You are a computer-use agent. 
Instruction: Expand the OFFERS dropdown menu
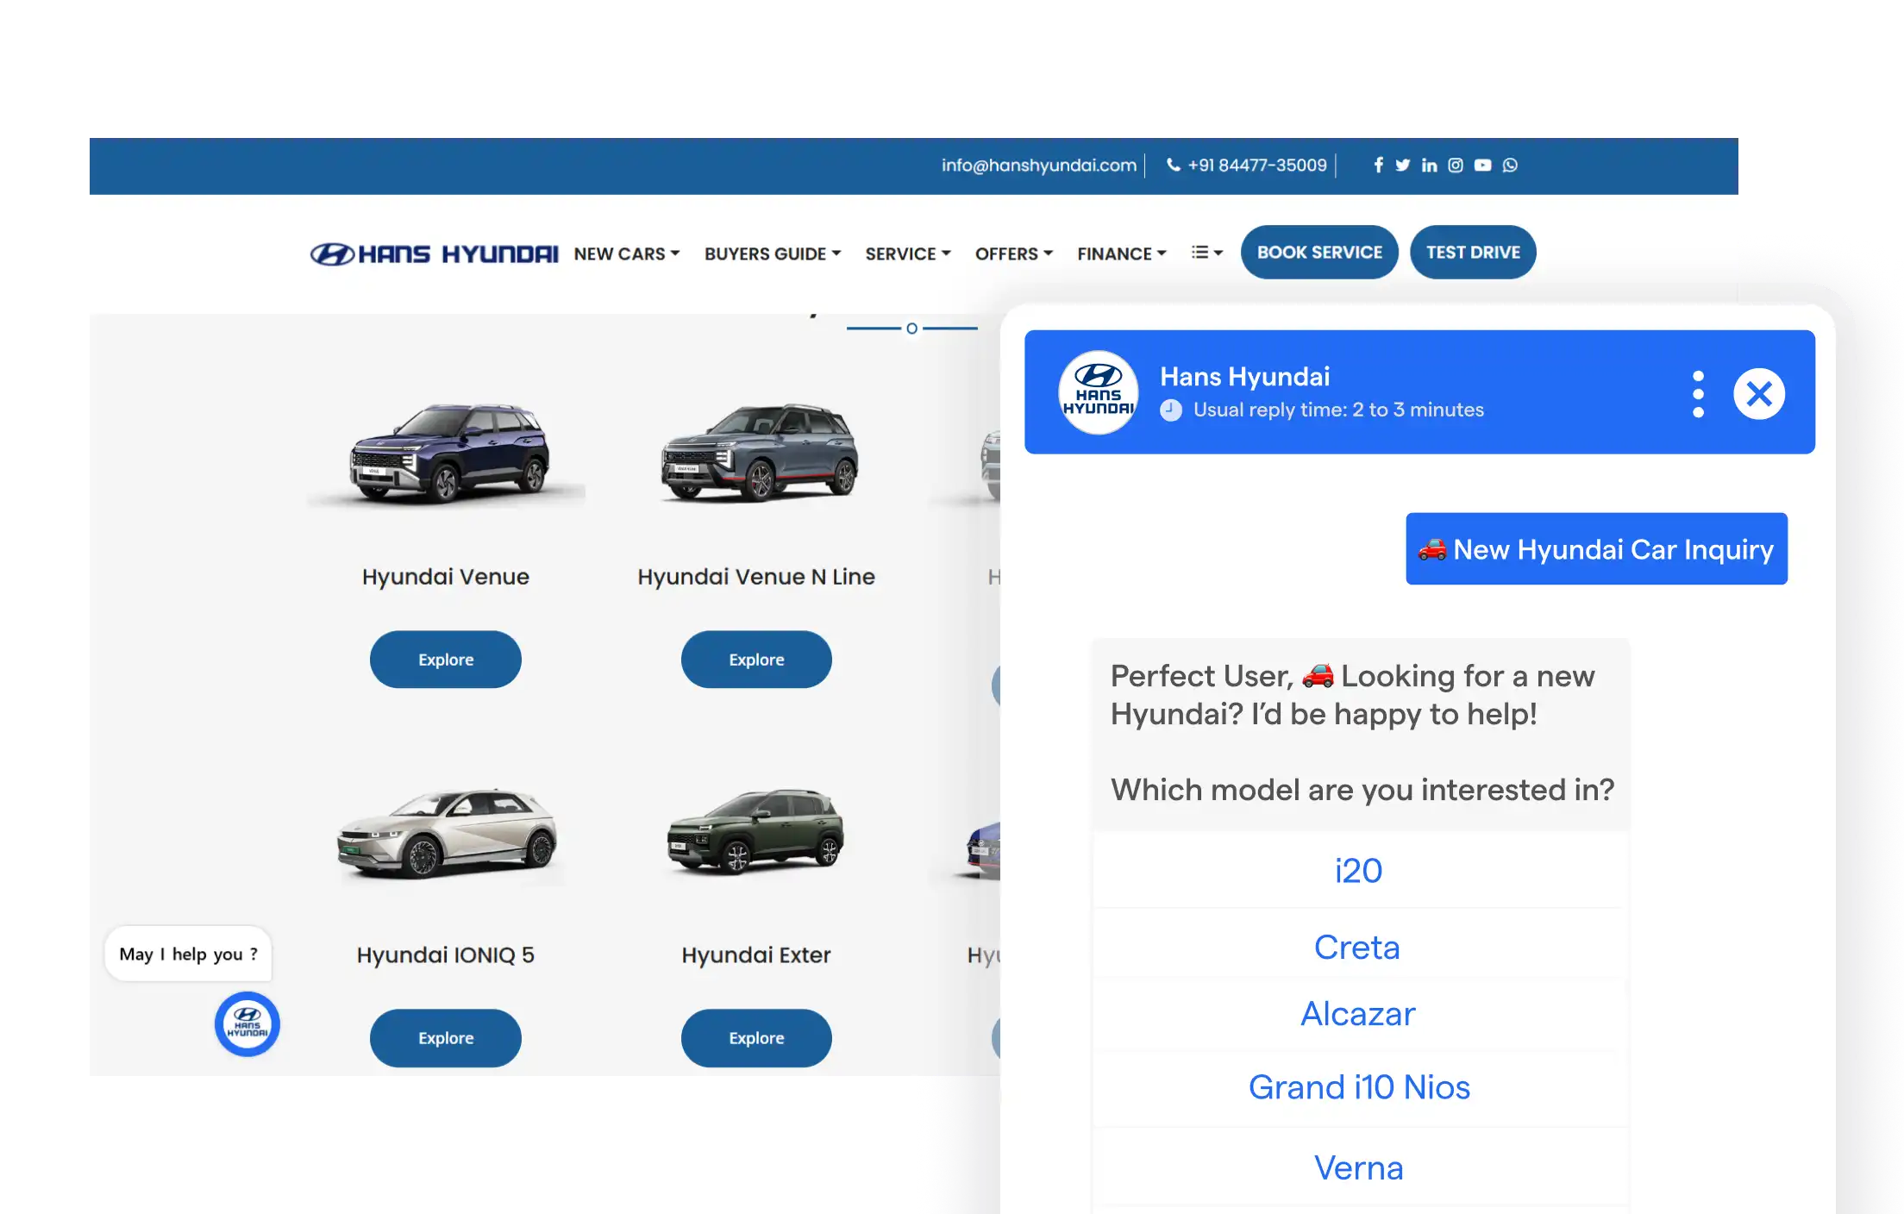pos(1014,253)
